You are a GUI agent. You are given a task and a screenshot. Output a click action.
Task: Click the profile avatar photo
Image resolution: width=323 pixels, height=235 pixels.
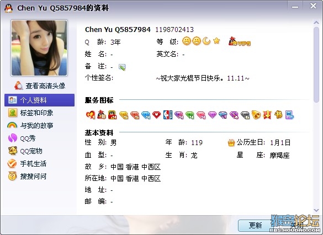pos(39,48)
